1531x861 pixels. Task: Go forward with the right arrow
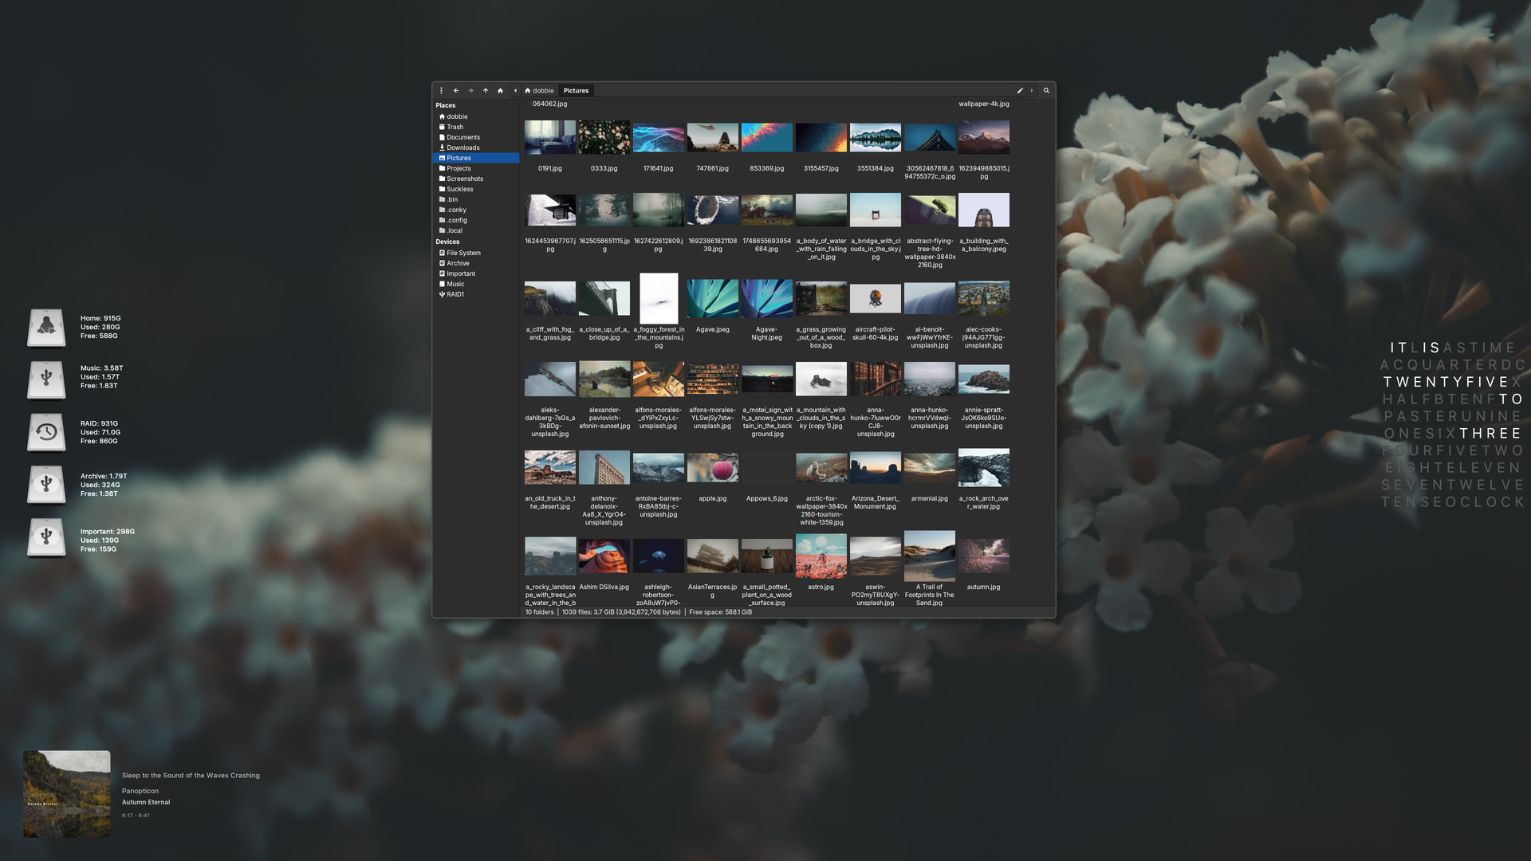(470, 91)
